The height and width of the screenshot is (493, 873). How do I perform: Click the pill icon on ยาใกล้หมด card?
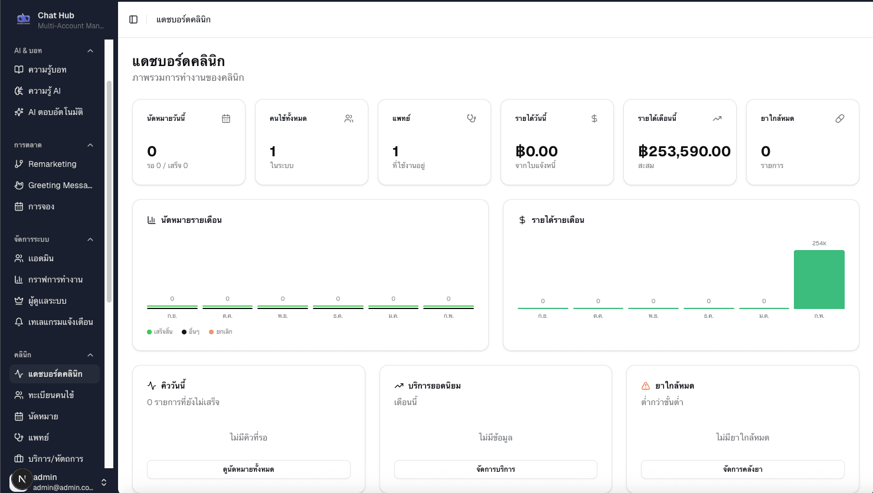[840, 118]
